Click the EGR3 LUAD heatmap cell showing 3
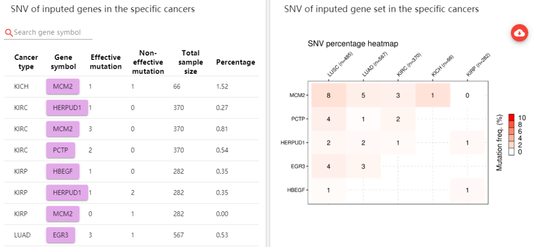This screenshot has height=247, width=534. click(x=363, y=166)
